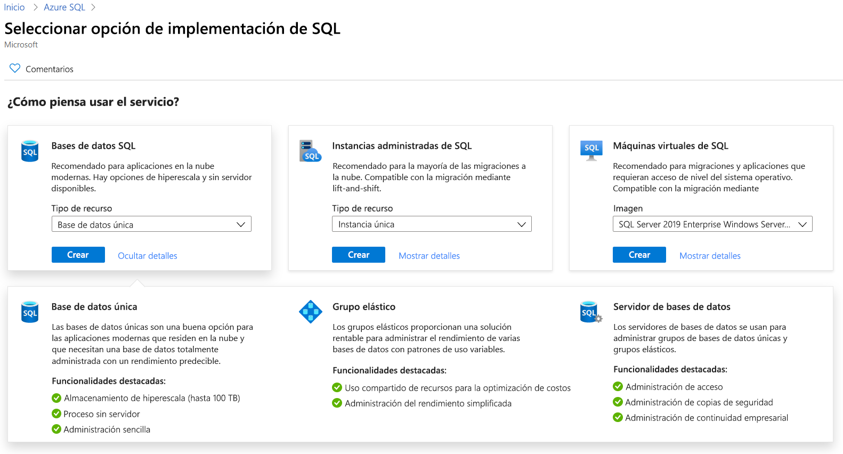Click check icon beside Uso compartido de recursos
Screen dimensions: 843x454
click(x=337, y=387)
